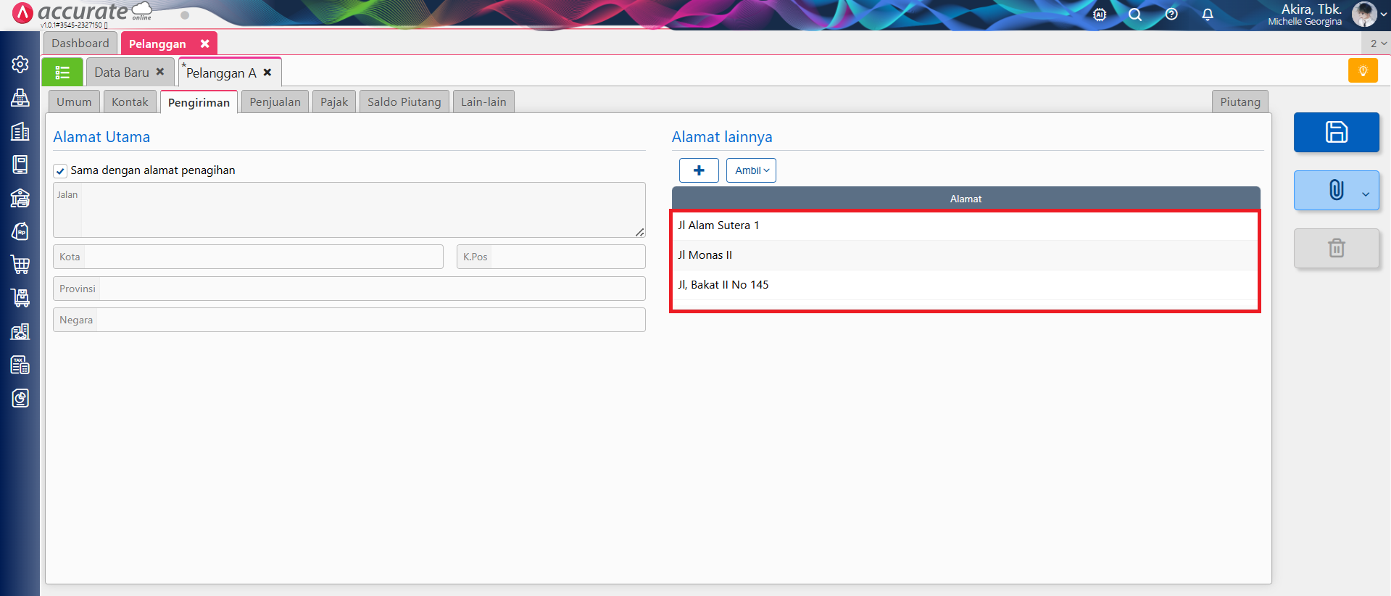Screen dimensions: 1391x596
Task: Click the blue save icon button
Action: [1336, 132]
